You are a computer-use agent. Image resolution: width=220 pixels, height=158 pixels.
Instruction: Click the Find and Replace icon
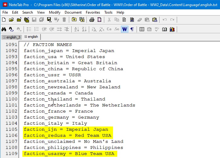tap(11, 29)
